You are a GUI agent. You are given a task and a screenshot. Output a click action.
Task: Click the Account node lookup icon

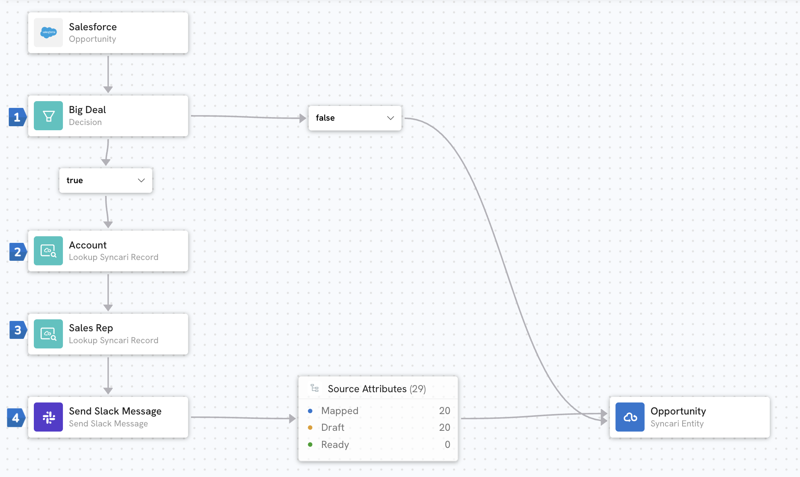click(48, 251)
